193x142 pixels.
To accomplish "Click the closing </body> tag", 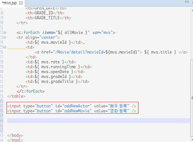I will [x=15, y=135].
